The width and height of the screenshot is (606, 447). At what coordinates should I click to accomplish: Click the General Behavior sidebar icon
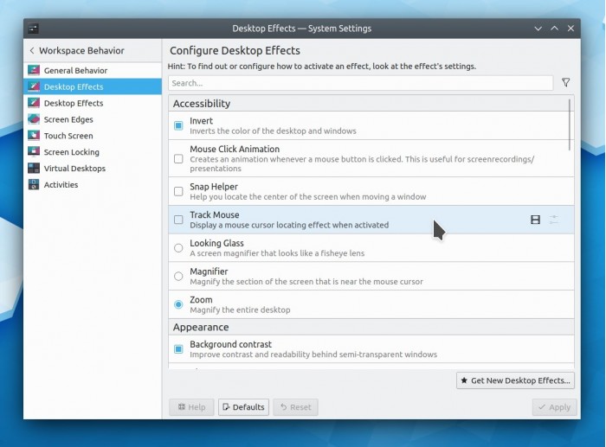34,70
